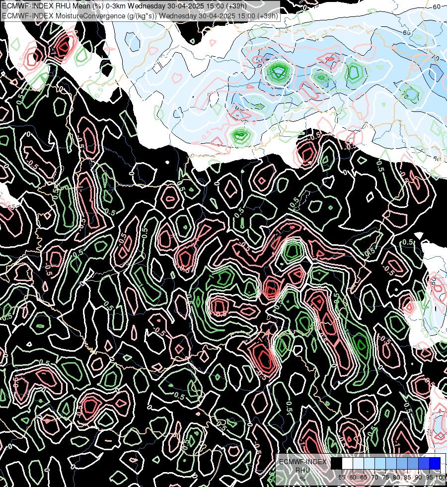Click the '%' legend unit symbol
447x487 pixels.
point(303,479)
